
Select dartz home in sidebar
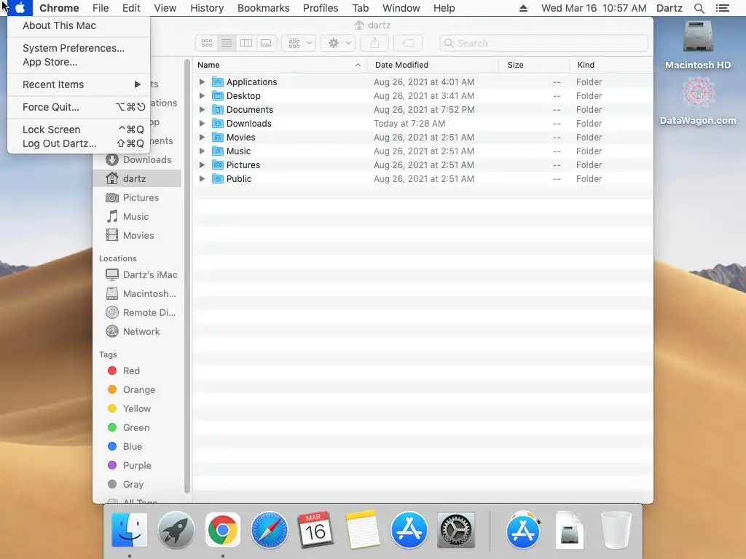(x=138, y=179)
